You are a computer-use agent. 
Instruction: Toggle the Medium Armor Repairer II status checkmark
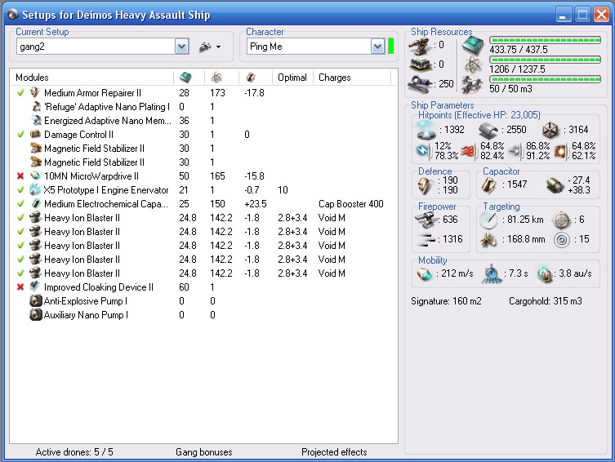pos(20,93)
